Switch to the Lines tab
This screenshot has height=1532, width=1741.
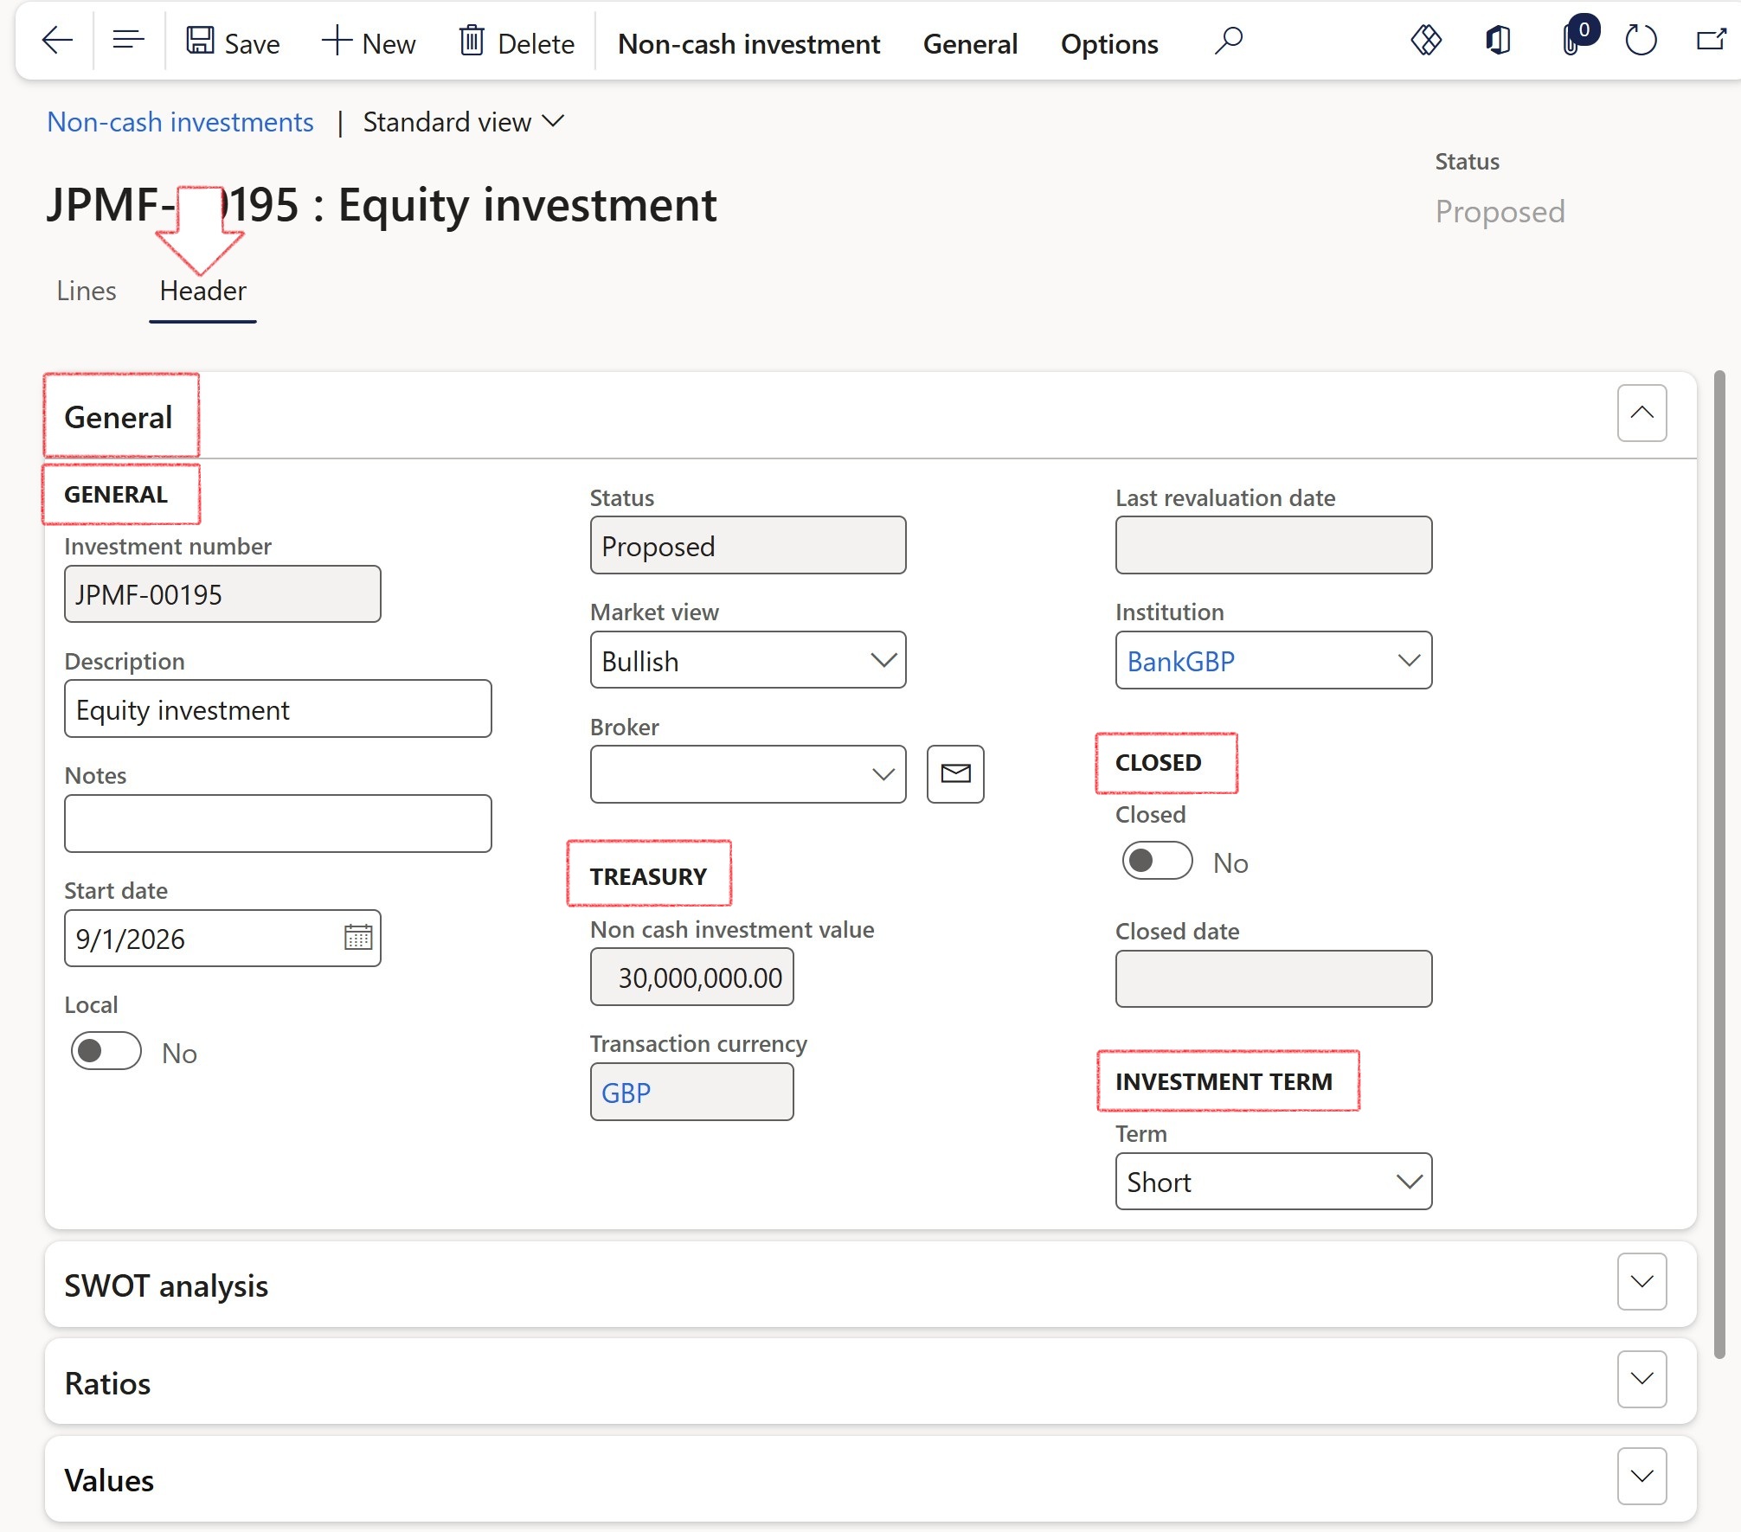pos(86,291)
